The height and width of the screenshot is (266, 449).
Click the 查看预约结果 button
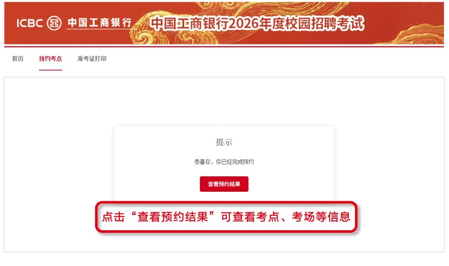click(224, 184)
